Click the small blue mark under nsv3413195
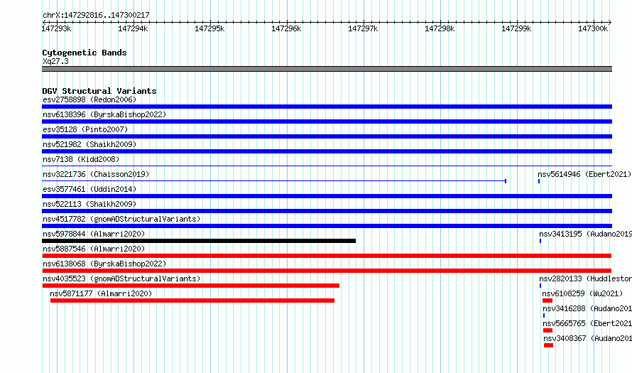 [540, 241]
